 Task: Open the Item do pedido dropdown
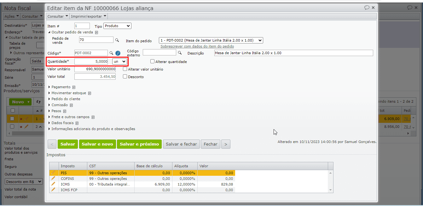(211, 40)
